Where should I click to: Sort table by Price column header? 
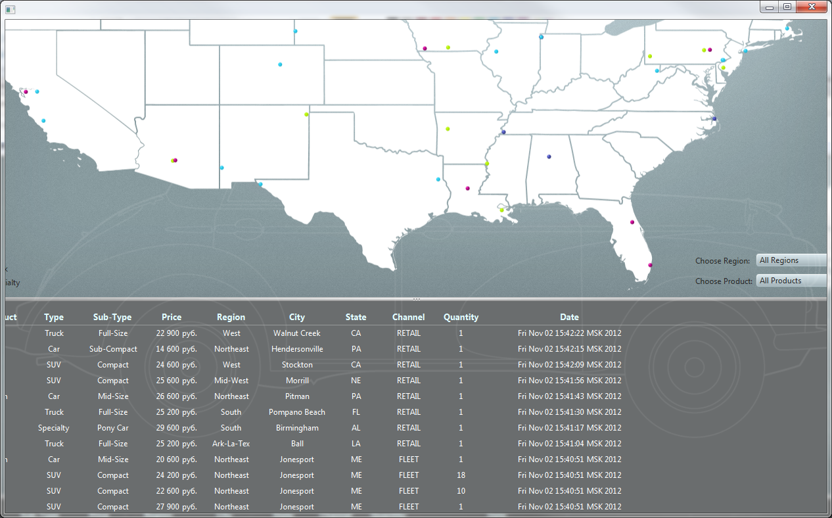[x=172, y=317]
